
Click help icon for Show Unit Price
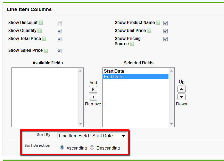[x=149, y=31]
